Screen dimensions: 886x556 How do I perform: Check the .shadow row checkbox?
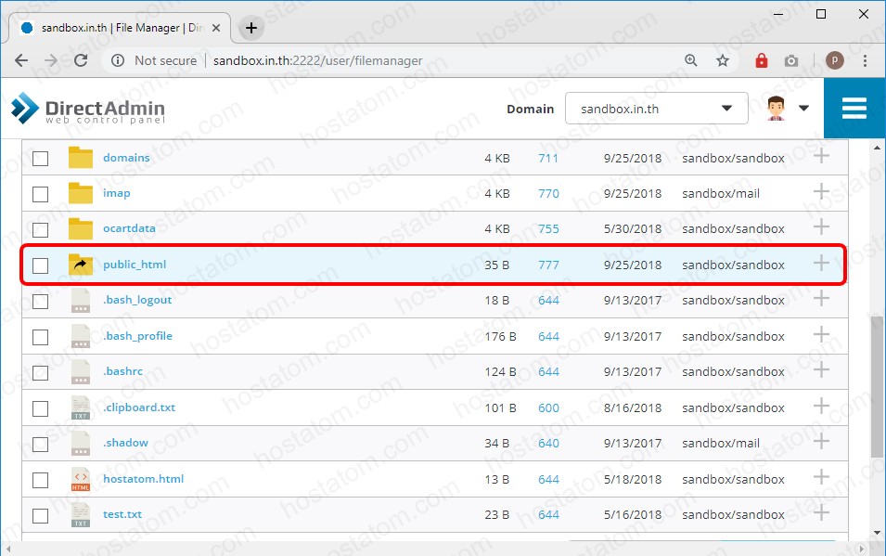(x=40, y=444)
